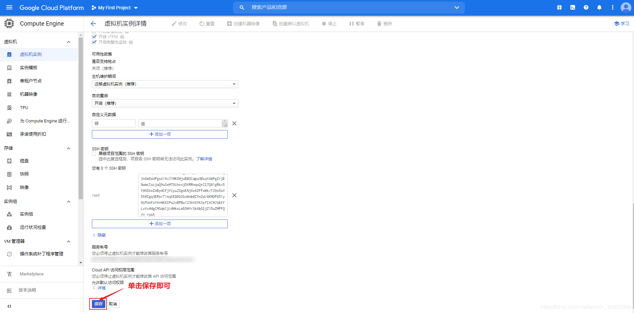
Task: Click the root SSH key text area
Action: pos(183,195)
